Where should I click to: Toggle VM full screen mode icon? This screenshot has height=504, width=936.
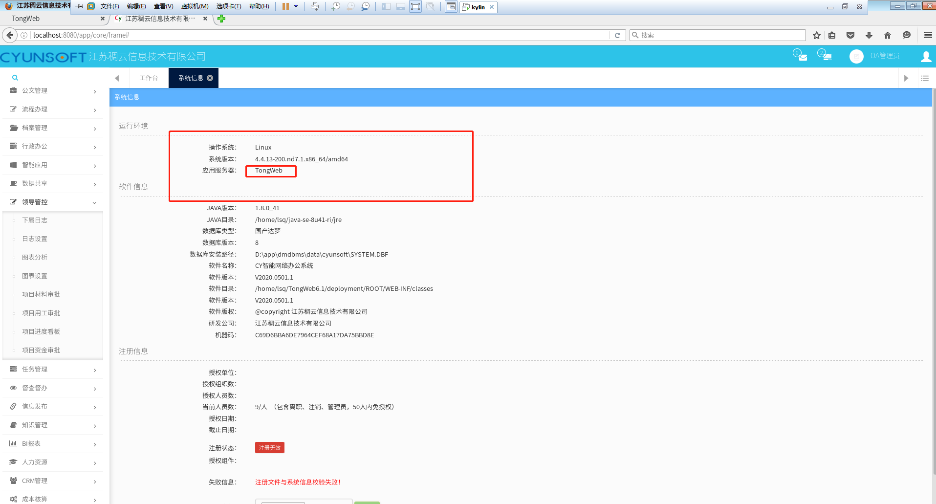[415, 6]
